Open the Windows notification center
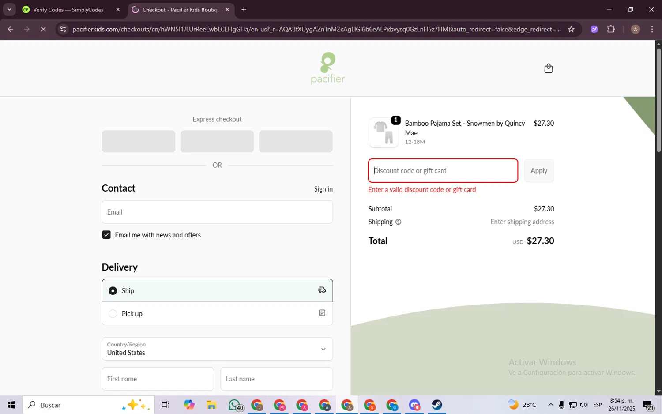This screenshot has width=662, height=414. pyautogui.click(x=648, y=405)
